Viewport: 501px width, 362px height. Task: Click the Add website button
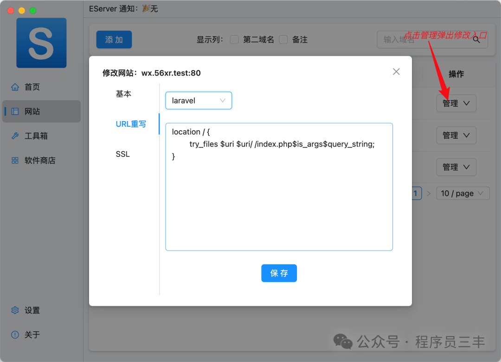[114, 40]
